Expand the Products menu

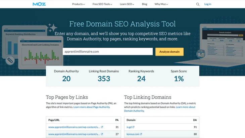(x=79, y=4)
